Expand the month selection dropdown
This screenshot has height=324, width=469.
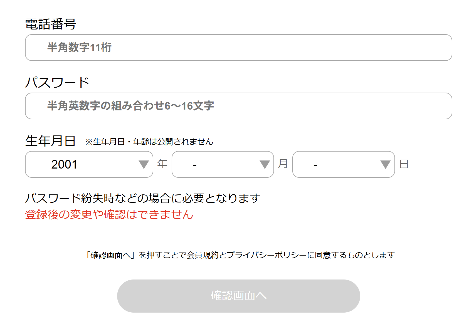click(223, 164)
